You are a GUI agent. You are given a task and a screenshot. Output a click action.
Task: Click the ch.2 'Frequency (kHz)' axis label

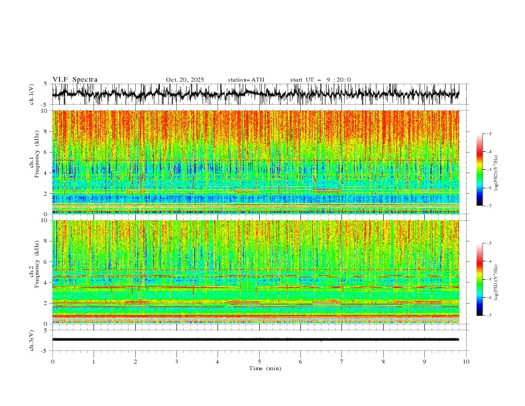point(37,264)
